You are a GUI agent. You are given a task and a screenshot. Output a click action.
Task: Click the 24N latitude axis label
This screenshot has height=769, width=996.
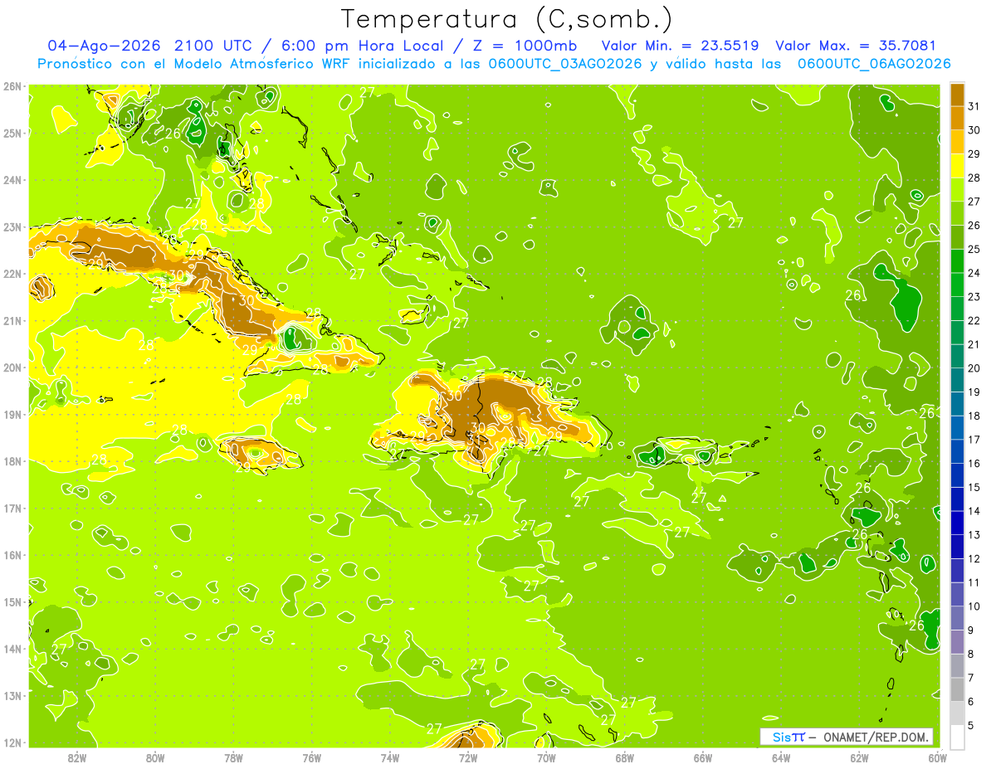[12, 180]
